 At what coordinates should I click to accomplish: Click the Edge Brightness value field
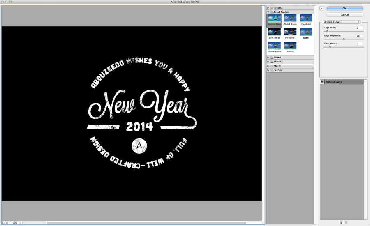359,36
